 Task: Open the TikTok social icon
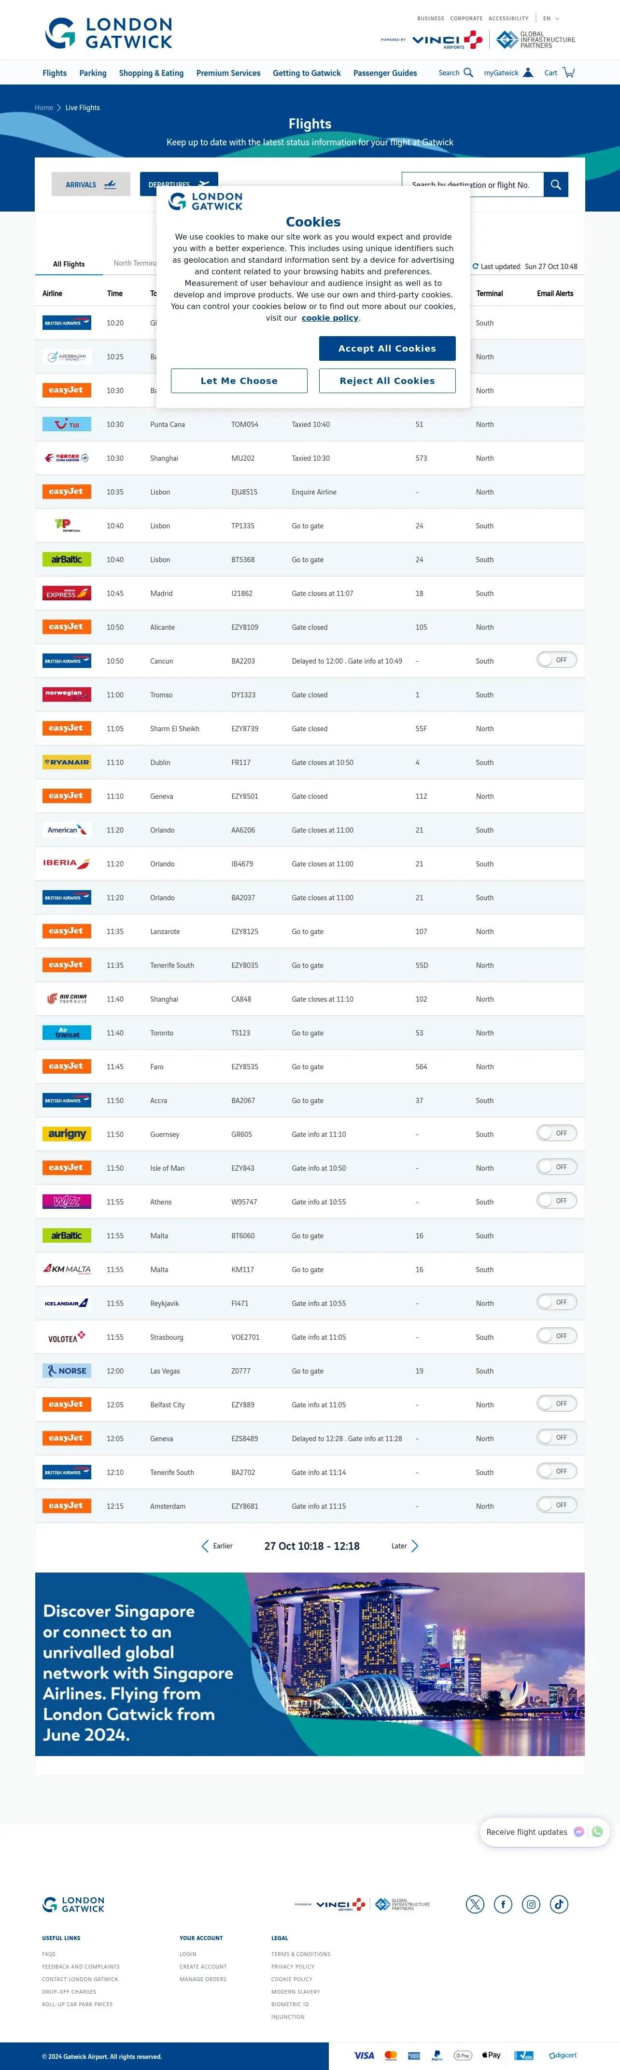(x=559, y=1904)
